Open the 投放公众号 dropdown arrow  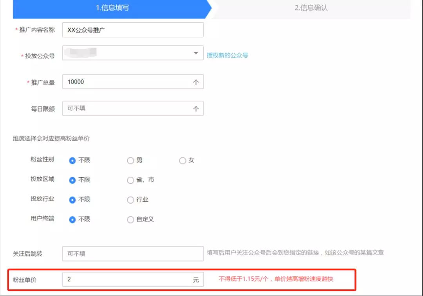(x=196, y=53)
